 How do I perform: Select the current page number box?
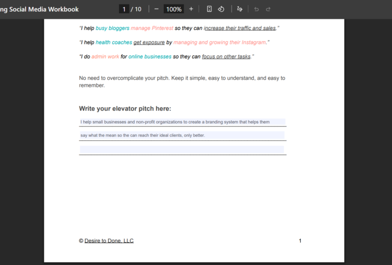(124, 9)
